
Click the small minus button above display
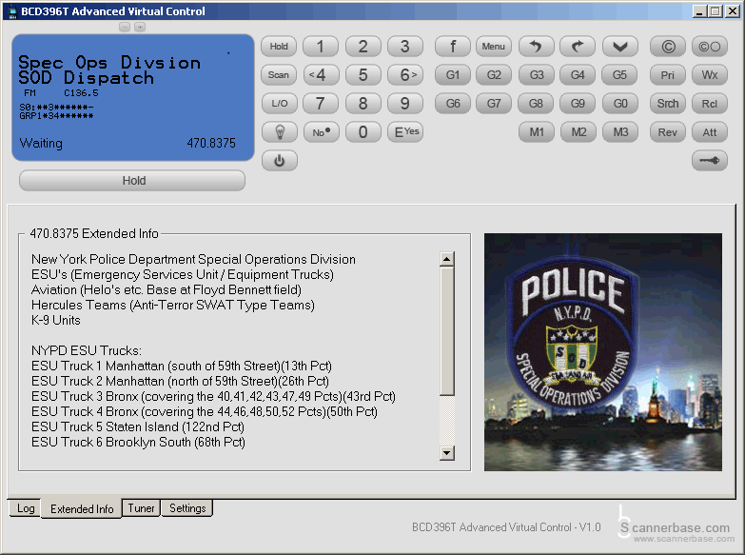point(125,27)
